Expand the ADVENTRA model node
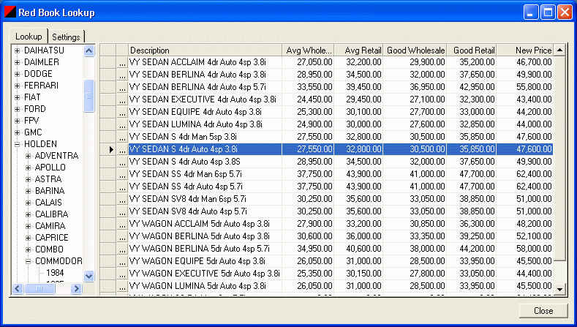This screenshot has height=327, width=577. point(29,156)
